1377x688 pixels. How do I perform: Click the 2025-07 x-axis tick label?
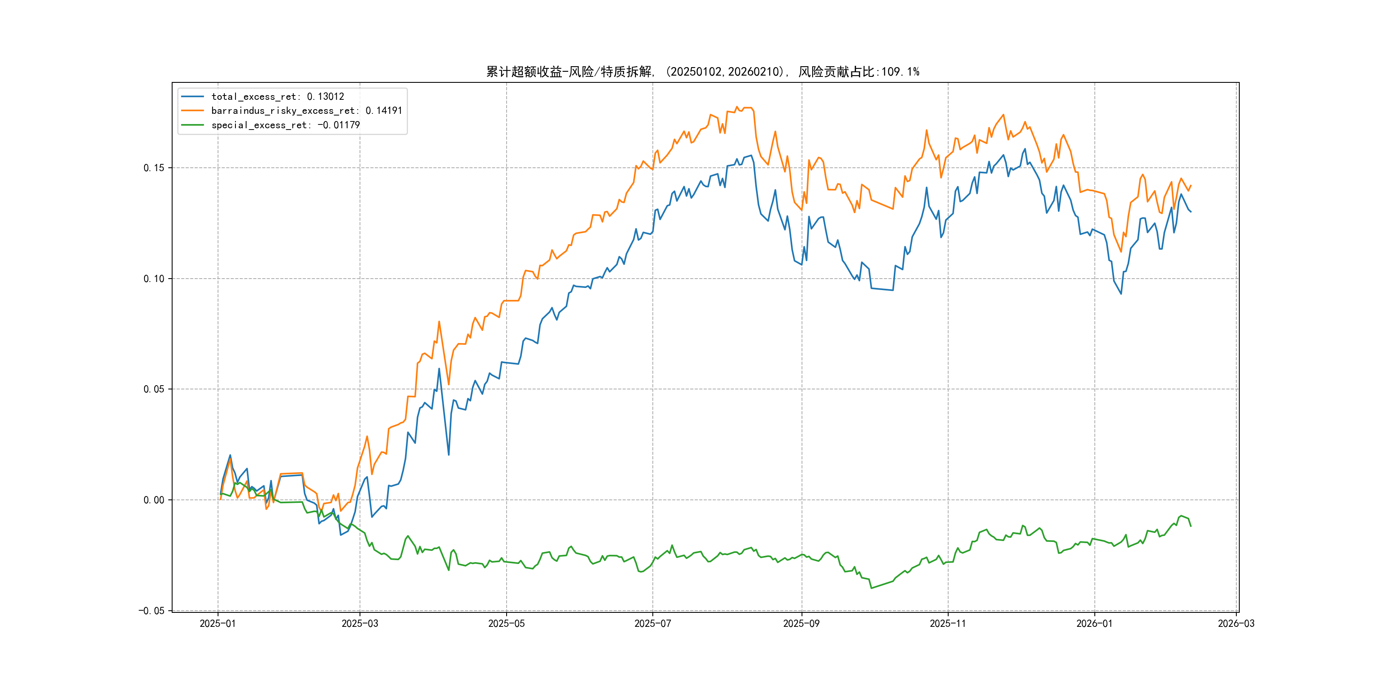pyautogui.click(x=652, y=623)
